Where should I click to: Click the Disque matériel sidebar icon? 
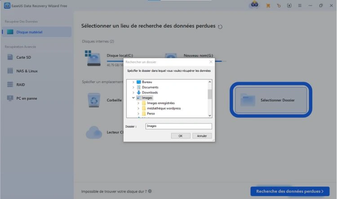coord(10,32)
